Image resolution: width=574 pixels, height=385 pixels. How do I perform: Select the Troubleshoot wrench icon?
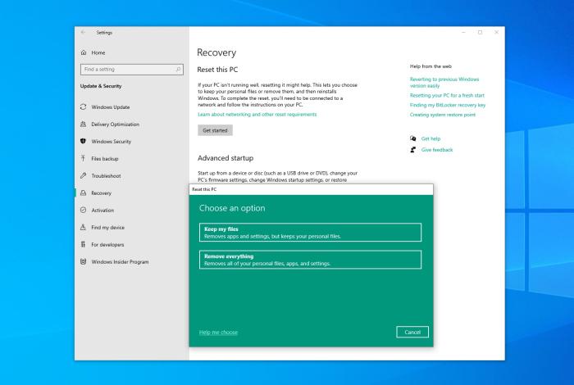pyautogui.click(x=83, y=176)
